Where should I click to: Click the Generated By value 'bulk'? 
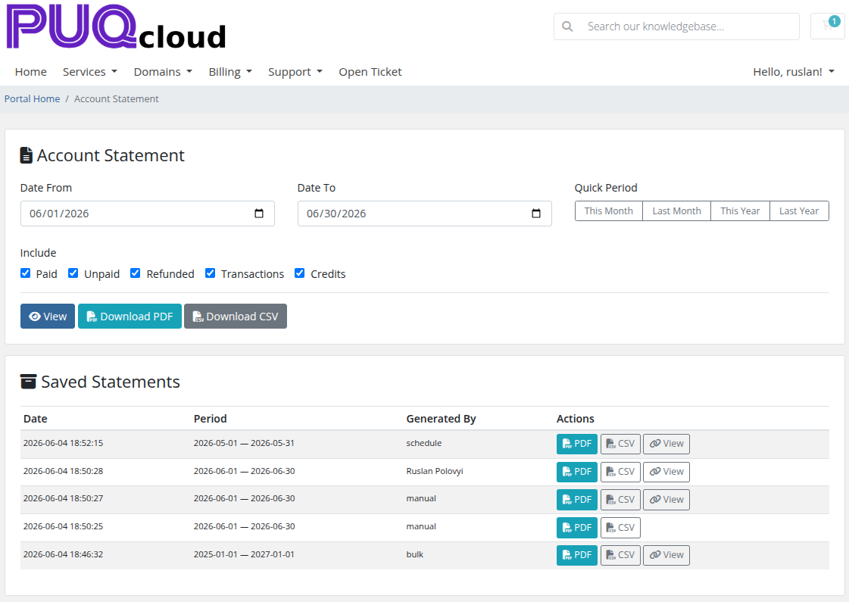(415, 554)
